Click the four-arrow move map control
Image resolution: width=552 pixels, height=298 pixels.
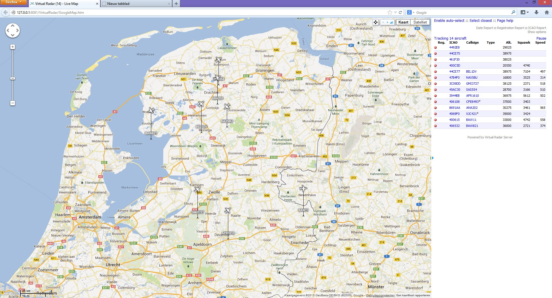(375, 22)
